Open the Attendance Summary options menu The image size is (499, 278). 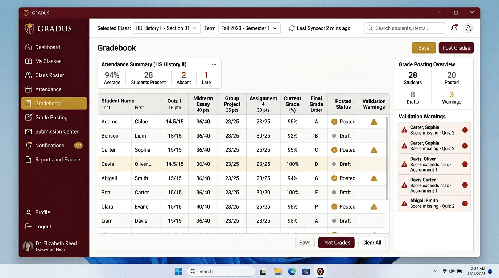click(214, 64)
